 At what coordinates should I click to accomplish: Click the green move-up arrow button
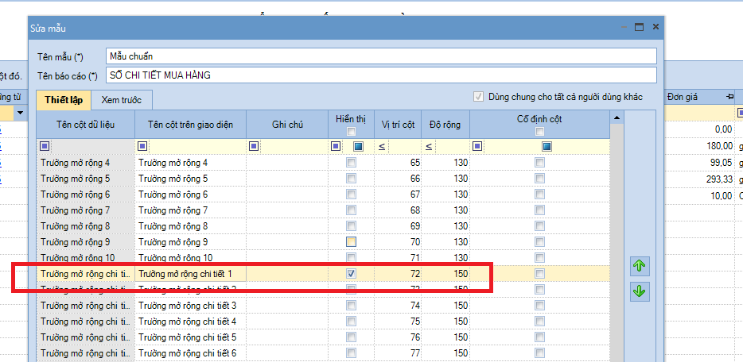(640, 266)
